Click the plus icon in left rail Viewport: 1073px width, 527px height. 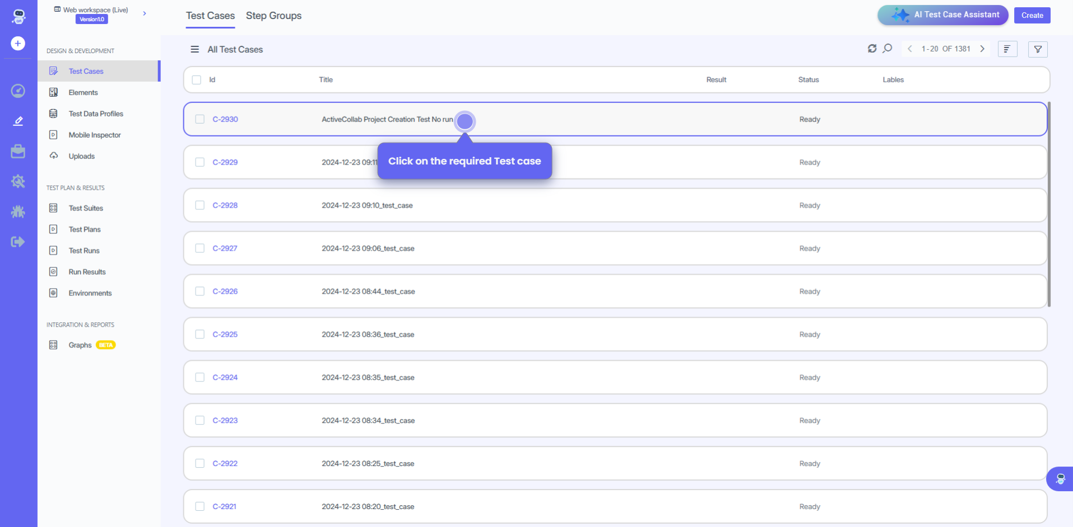(18, 43)
